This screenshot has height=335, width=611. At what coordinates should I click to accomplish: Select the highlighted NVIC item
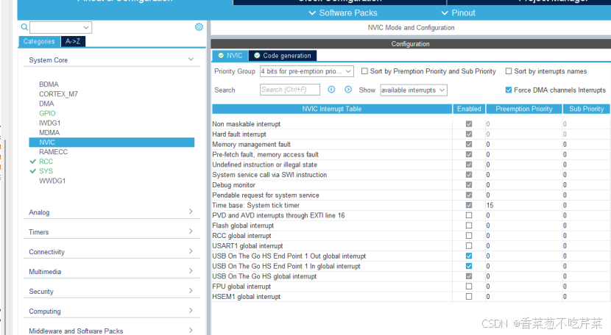[111, 142]
